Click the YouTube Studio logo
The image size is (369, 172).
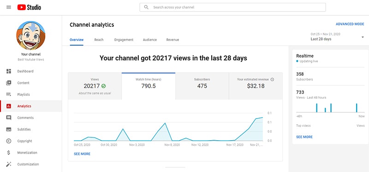[x=29, y=7]
